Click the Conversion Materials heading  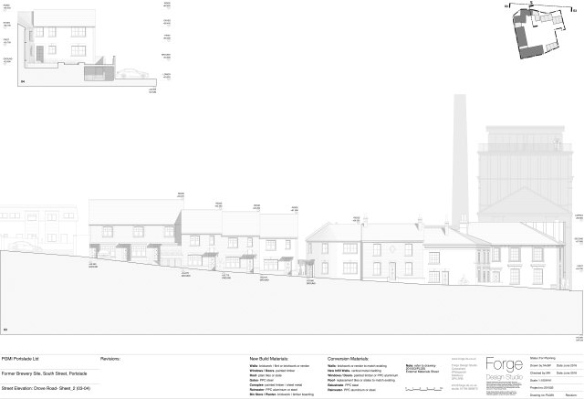point(349,359)
